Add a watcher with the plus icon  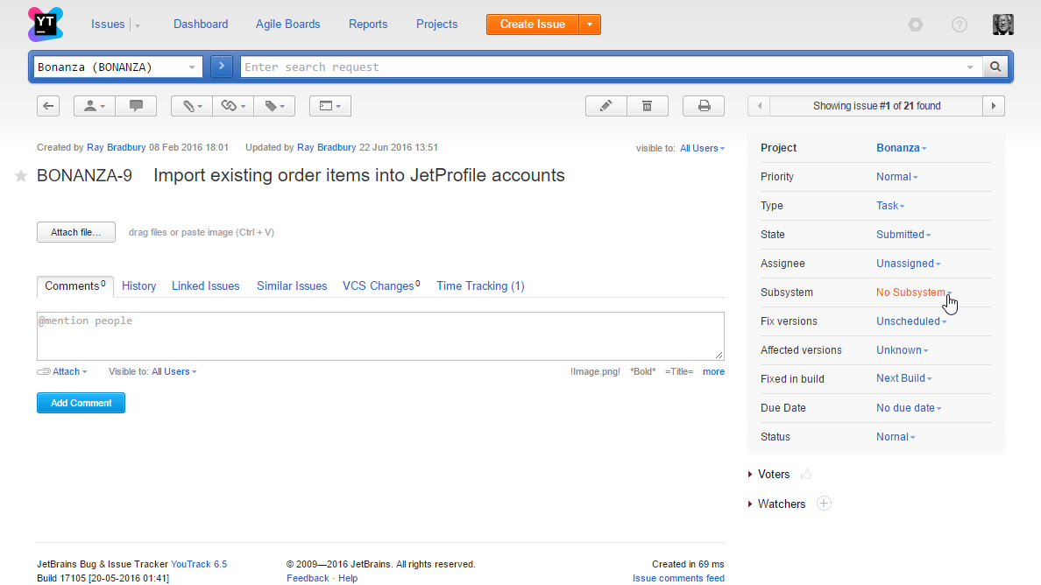click(x=824, y=504)
